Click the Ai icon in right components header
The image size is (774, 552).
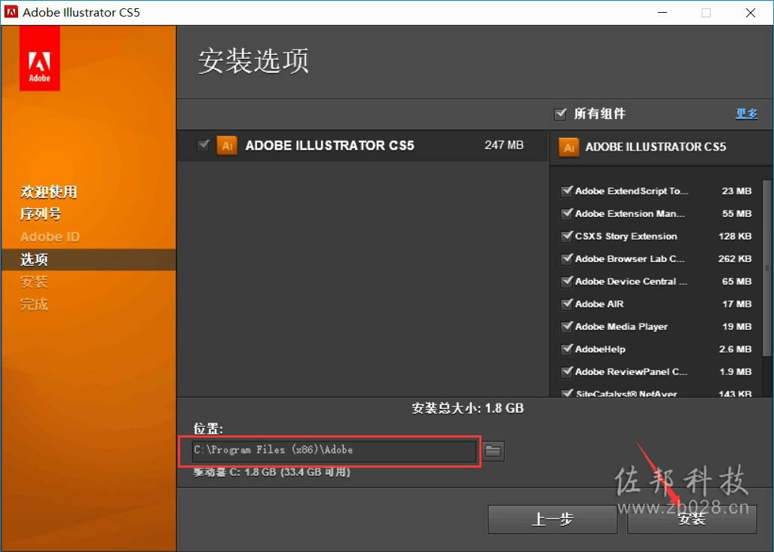(569, 147)
